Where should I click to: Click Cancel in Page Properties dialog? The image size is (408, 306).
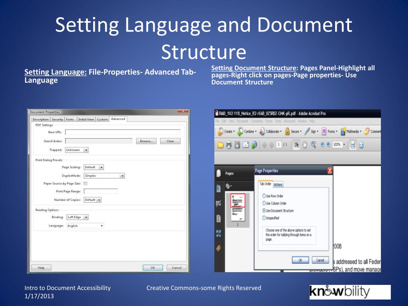[320, 260]
